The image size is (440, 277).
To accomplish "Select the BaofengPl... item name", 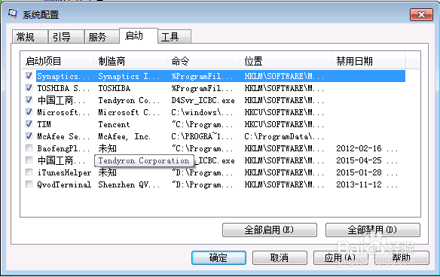I will point(63,148).
